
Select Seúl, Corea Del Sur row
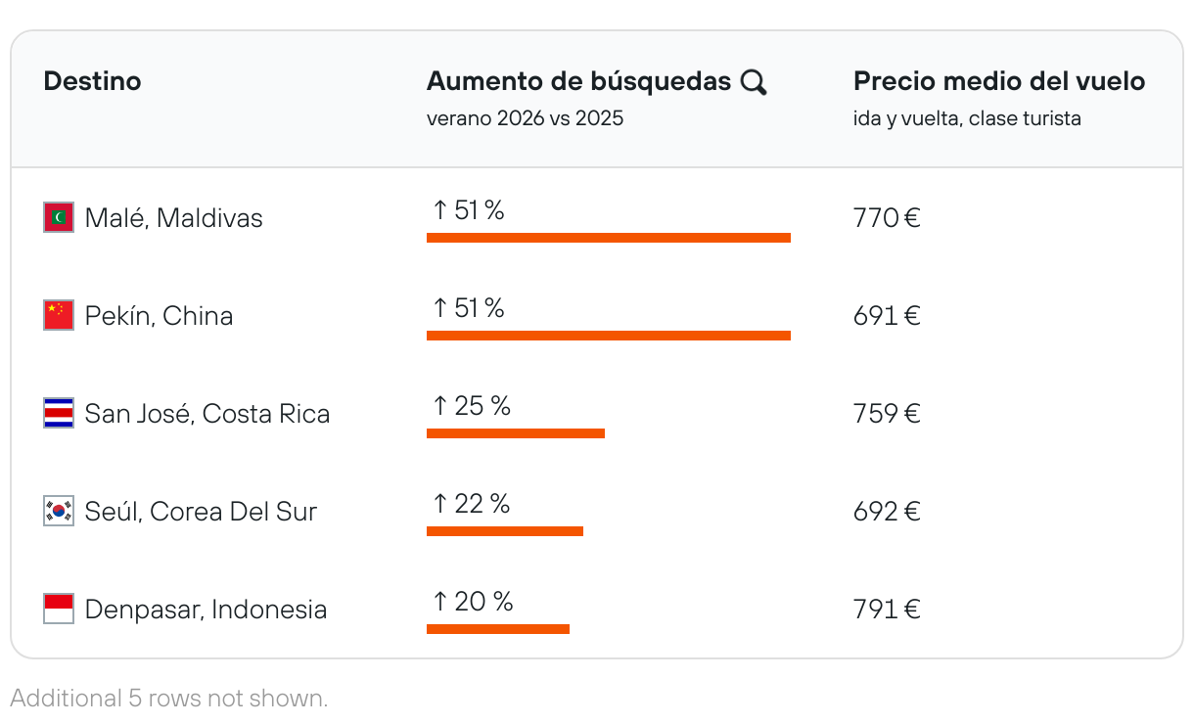[x=201, y=512]
